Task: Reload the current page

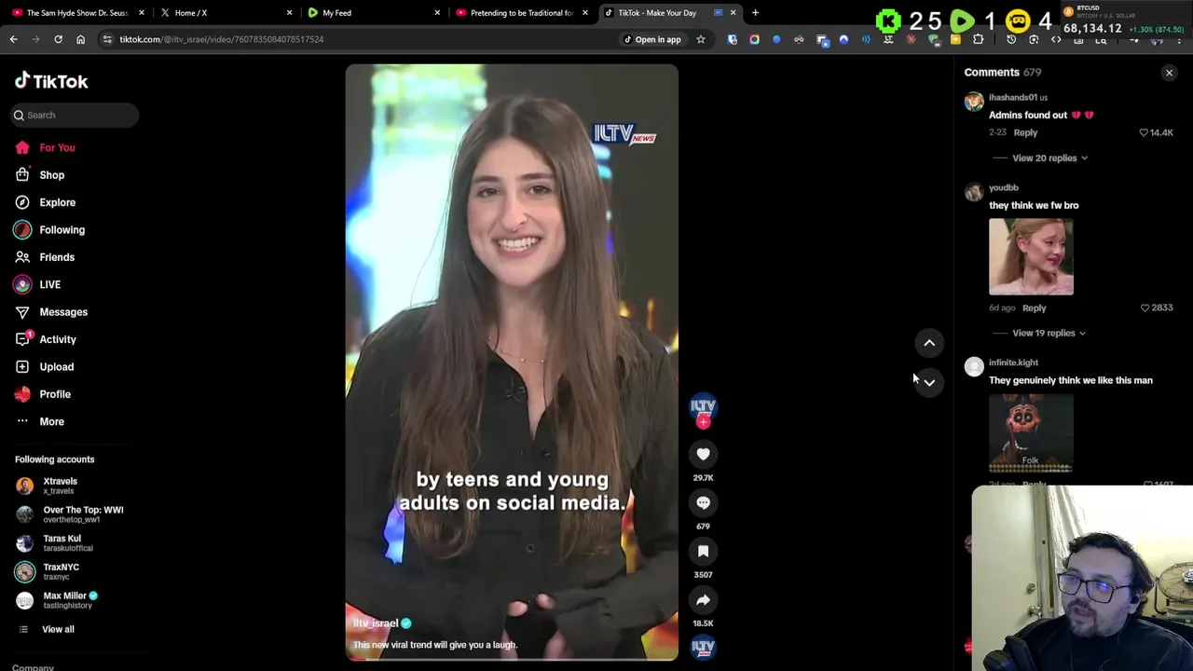Action: pyautogui.click(x=58, y=39)
